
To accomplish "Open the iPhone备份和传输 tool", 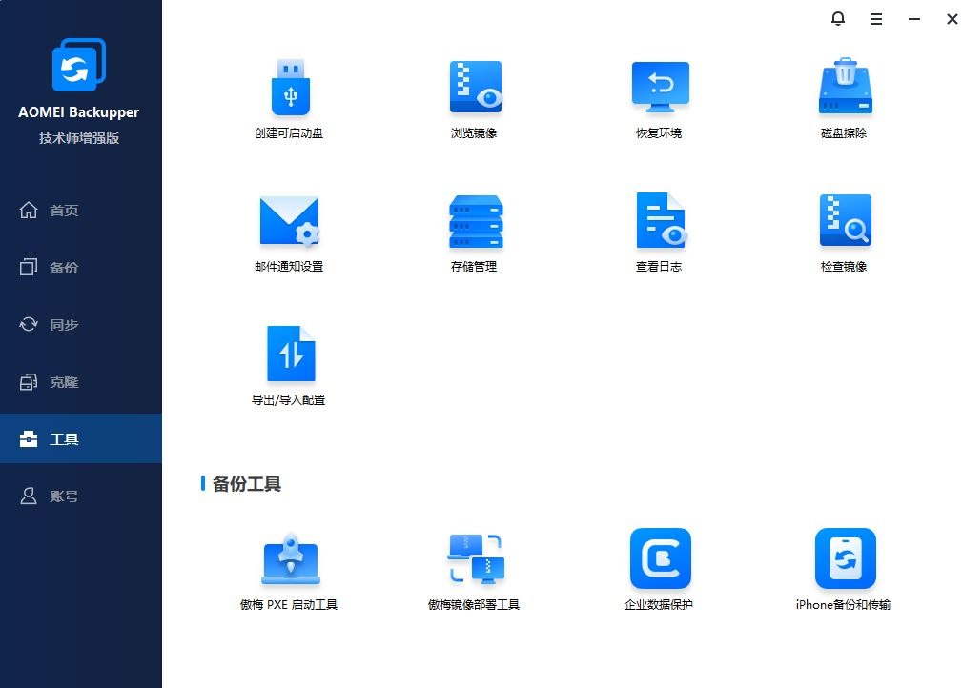I will (x=844, y=565).
